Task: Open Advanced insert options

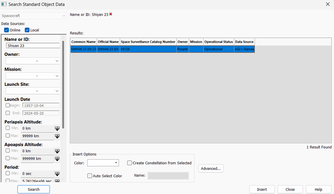Action: pyautogui.click(x=211, y=169)
